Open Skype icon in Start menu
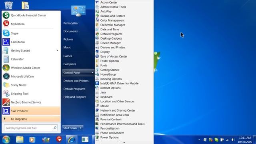Image resolution: width=256 pixels, height=144 pixels. point(6,33)
